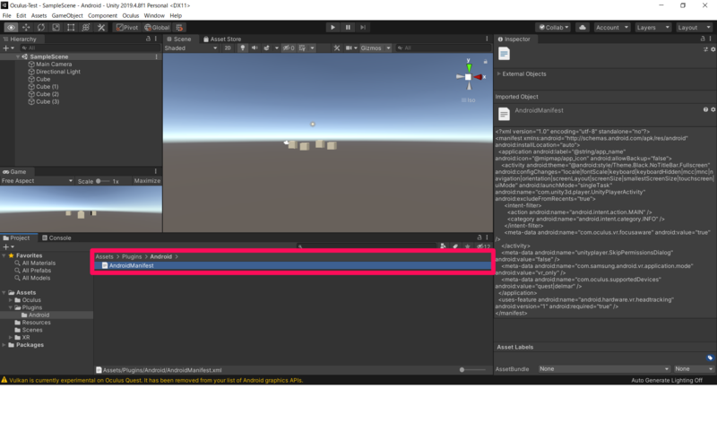Open the custom editor tools icon

tap(101, 28)
